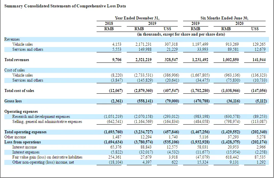Screen dimensions: 274x178
Task: Select the 141,944 total revenues value
Action: (259, 60)
